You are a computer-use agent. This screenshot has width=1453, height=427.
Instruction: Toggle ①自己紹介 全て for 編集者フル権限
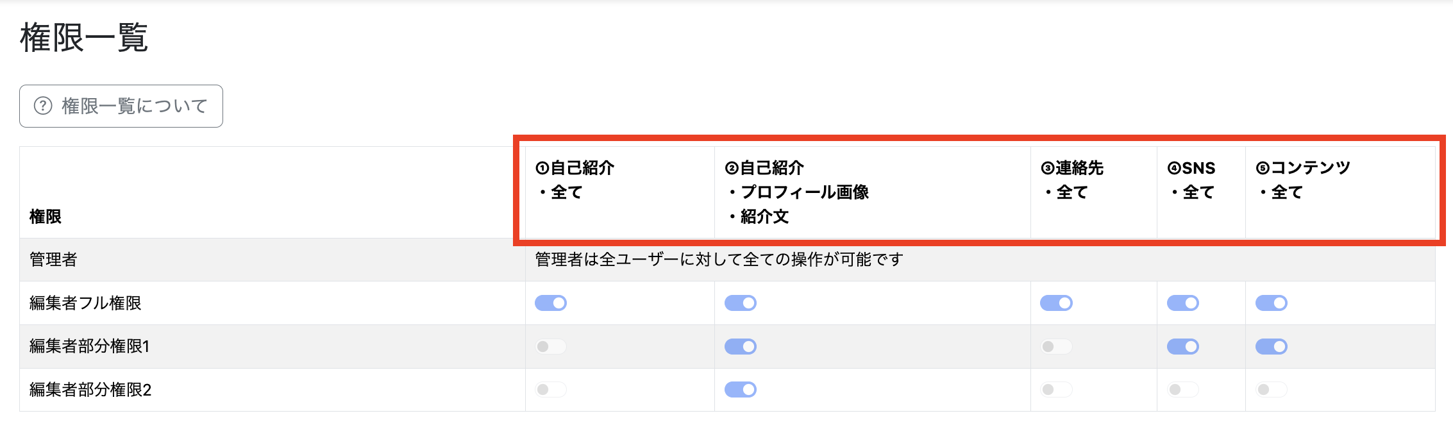(551, 303)
